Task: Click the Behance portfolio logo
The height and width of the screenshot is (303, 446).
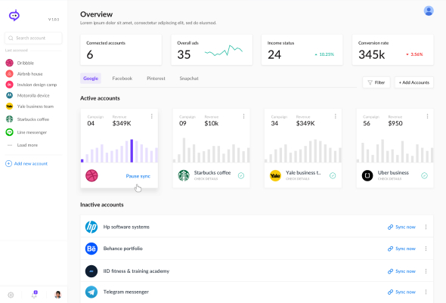Action: [x=91, y=249]
